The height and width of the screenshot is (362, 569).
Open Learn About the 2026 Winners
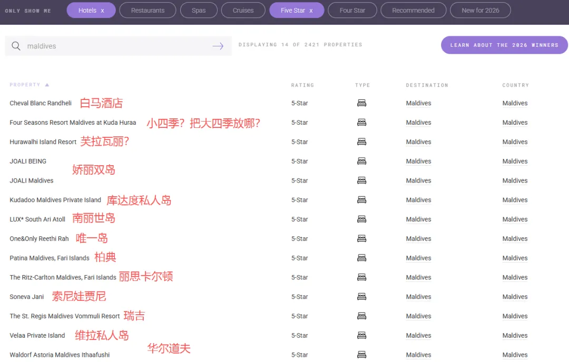pyautogui.click(x=504, y=45)
